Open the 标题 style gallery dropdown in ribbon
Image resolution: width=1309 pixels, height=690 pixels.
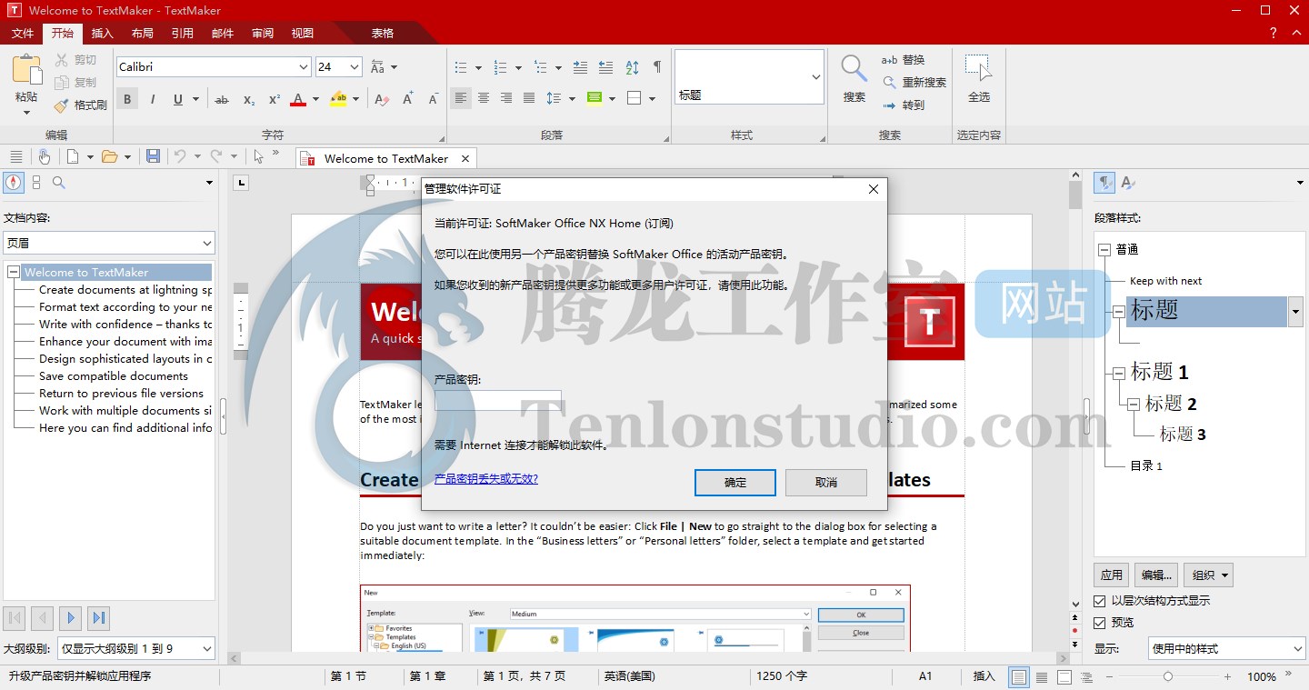815,77
